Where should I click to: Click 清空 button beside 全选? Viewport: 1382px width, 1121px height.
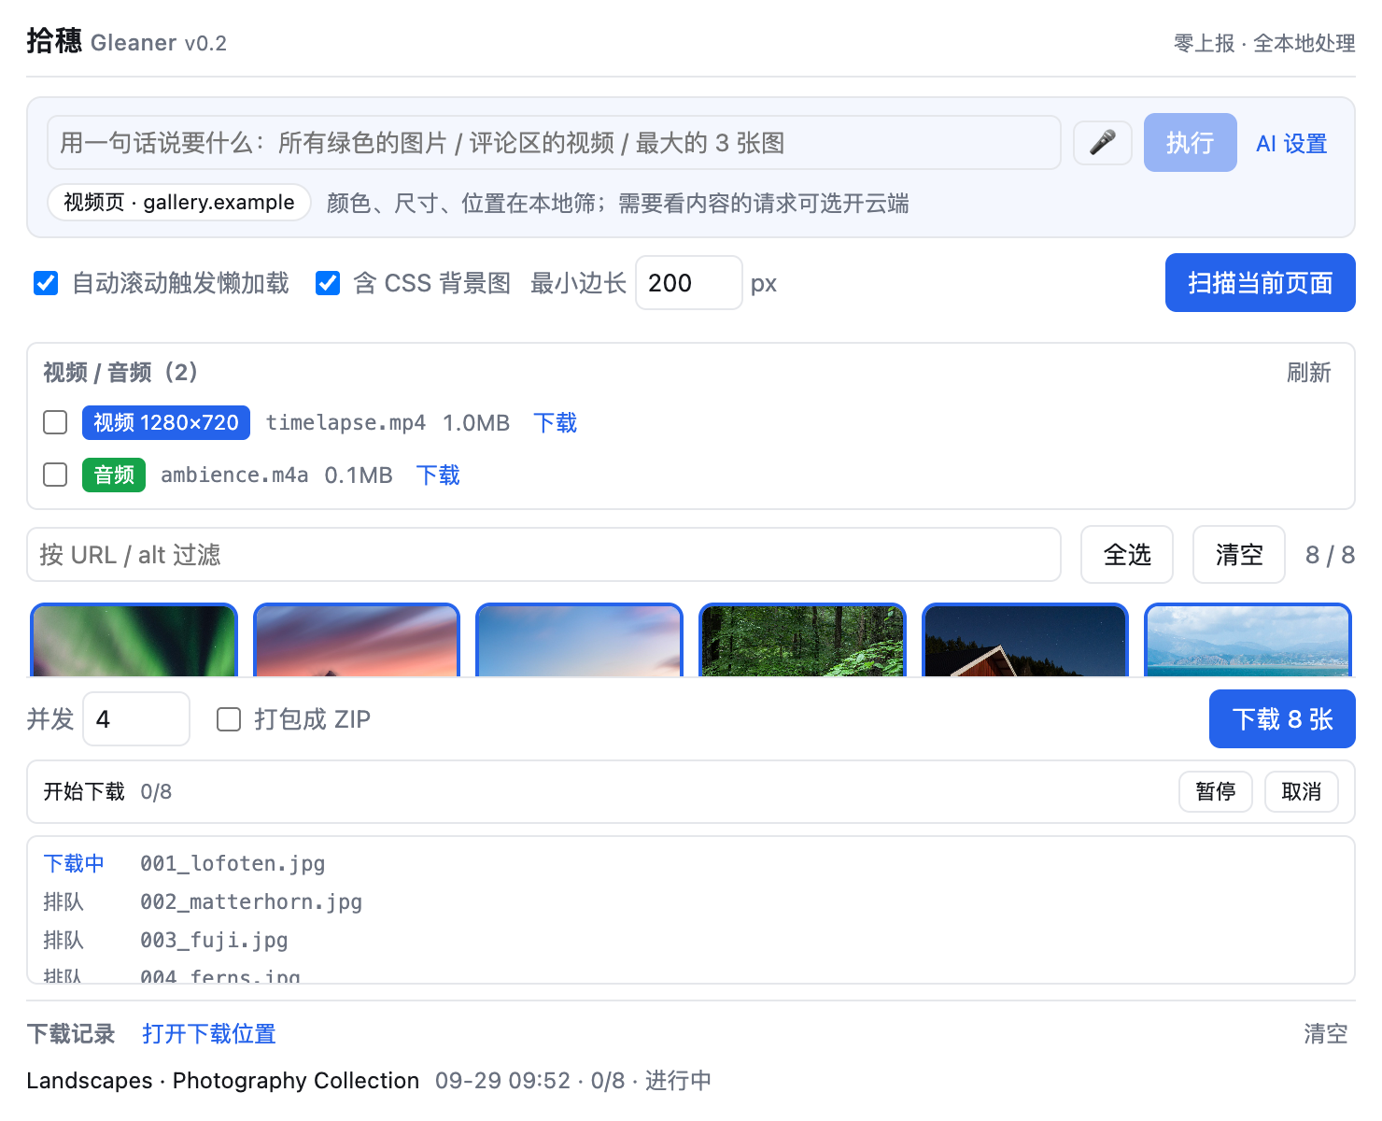point(1239,555)
